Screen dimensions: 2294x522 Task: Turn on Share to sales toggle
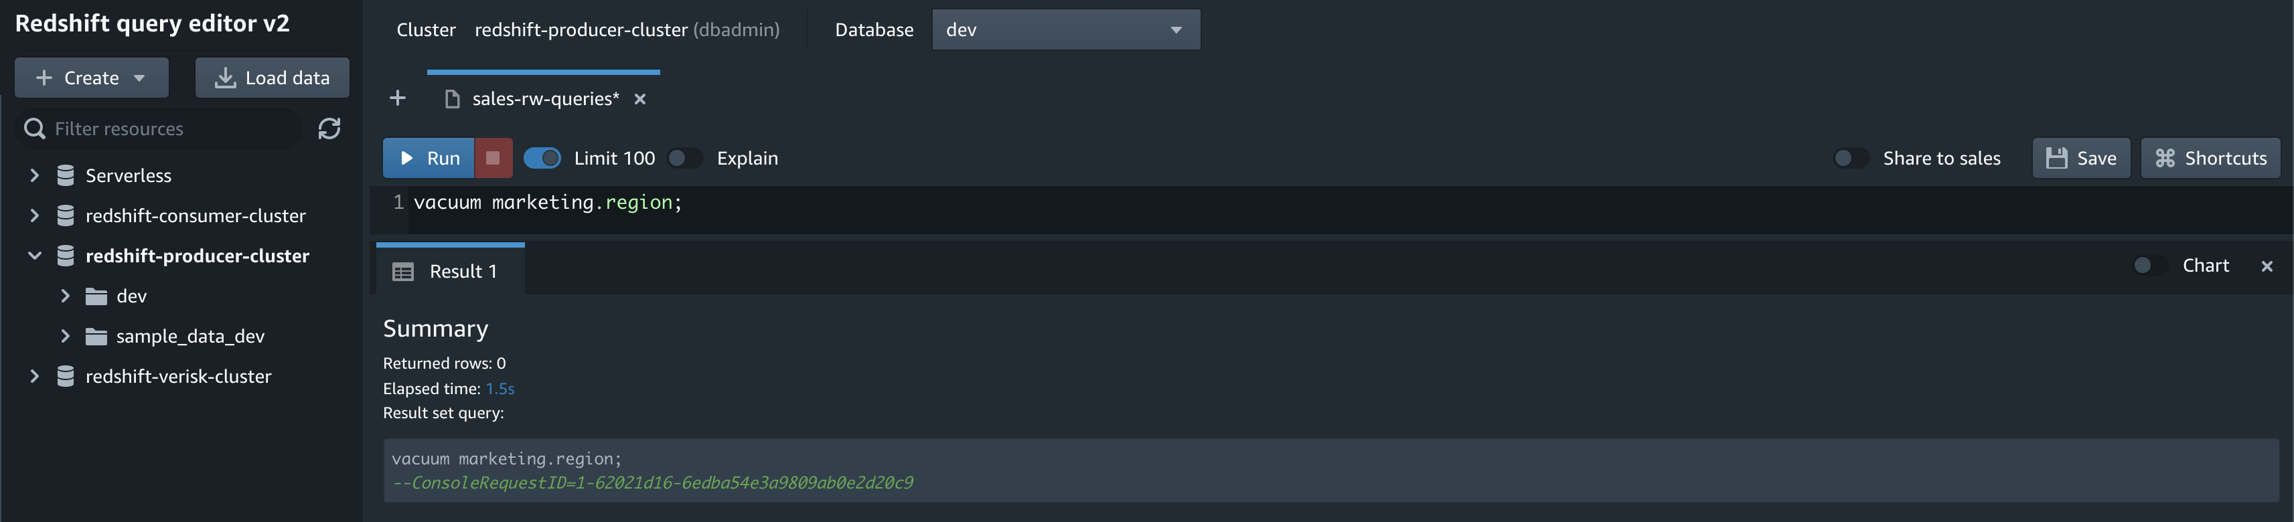tap(1851, 158)
